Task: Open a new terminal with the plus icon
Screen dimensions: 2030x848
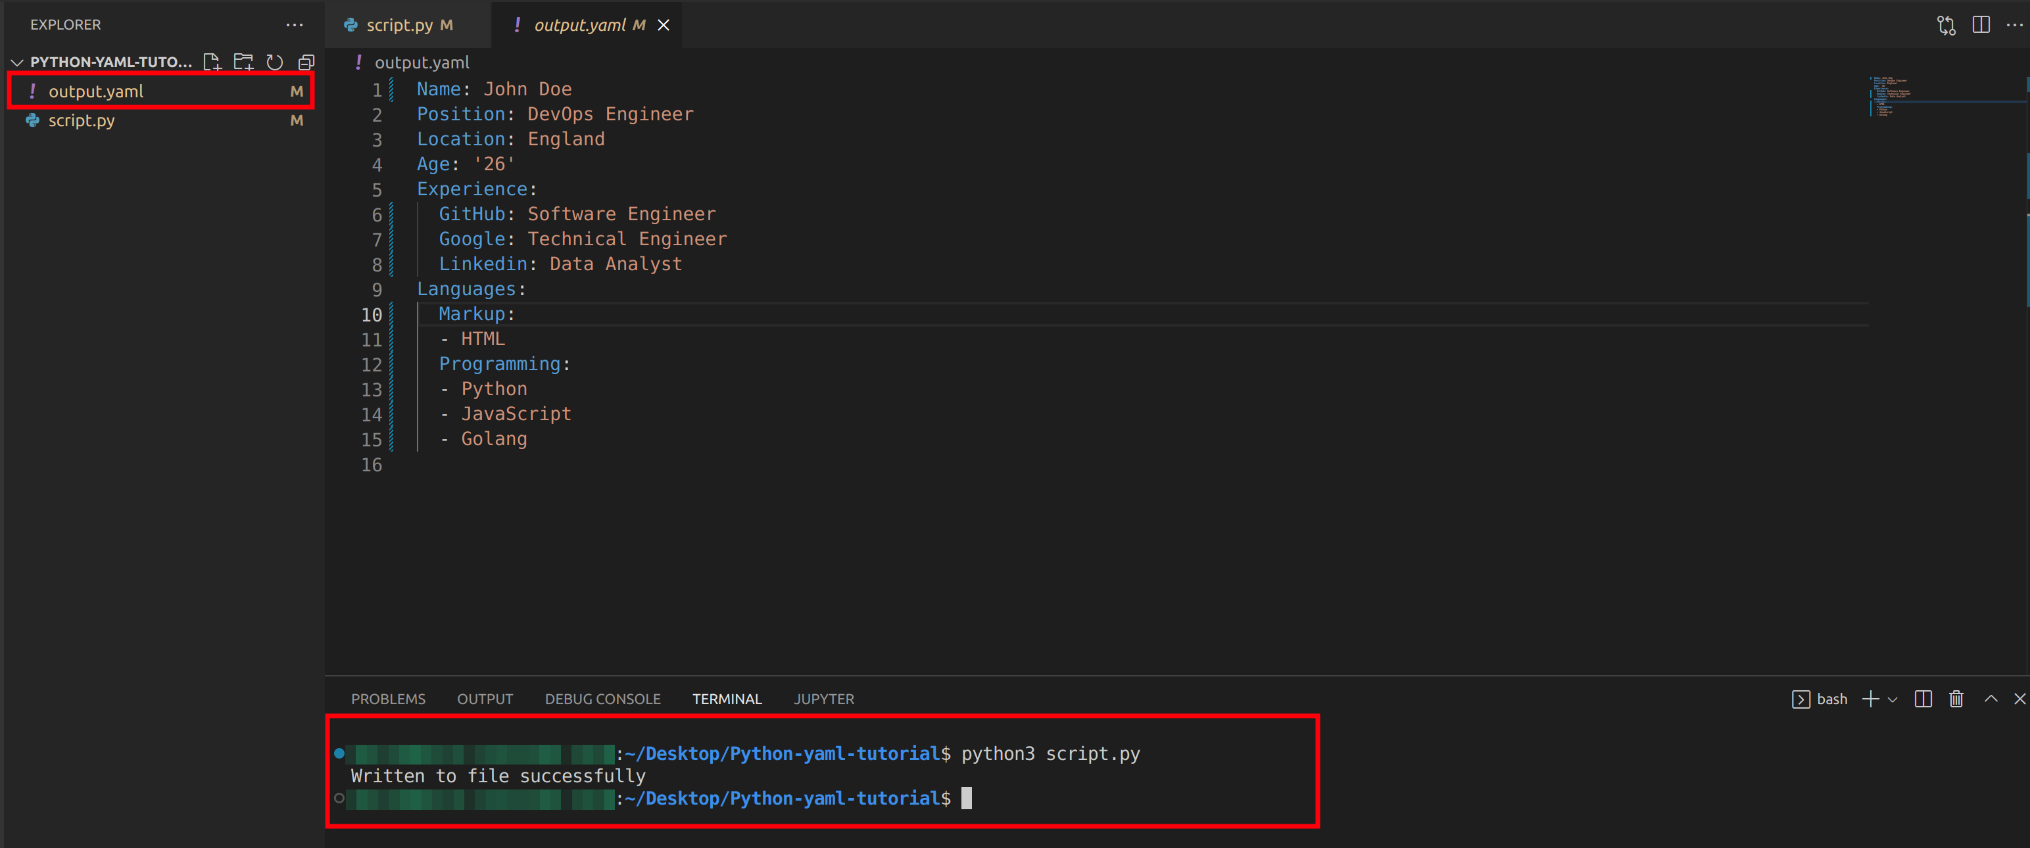Action: point(1871,699)
